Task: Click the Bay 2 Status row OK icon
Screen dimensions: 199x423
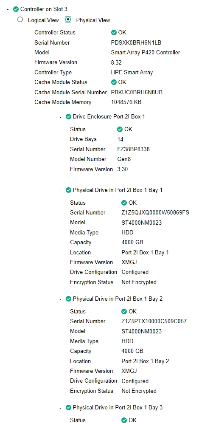Action: (124, 312)
